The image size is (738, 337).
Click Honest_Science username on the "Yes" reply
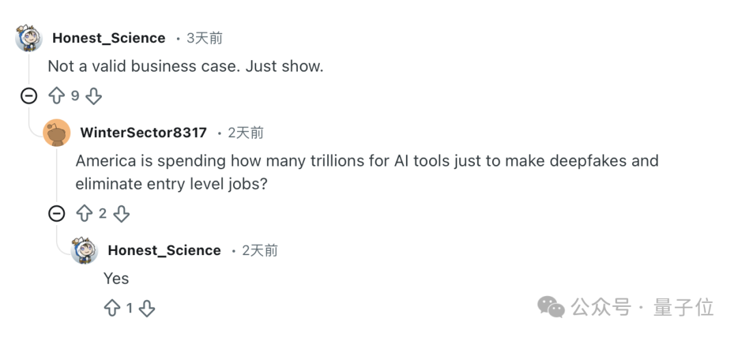tap(164, 250)
